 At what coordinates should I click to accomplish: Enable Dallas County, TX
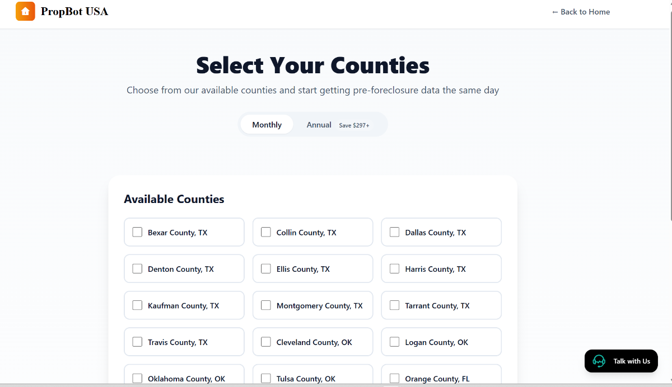(x=394, y=232)
